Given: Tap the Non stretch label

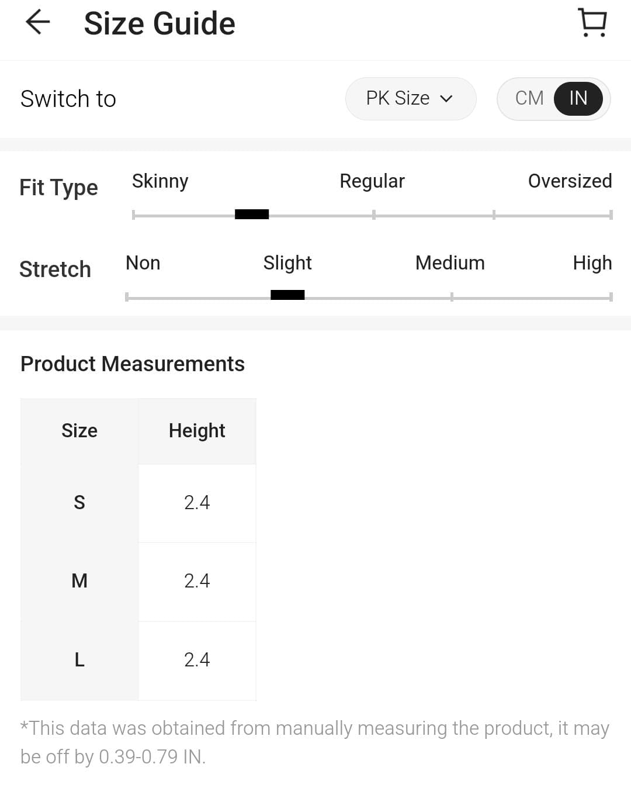Looking at the screenshot, I should [x=143, y=263].
